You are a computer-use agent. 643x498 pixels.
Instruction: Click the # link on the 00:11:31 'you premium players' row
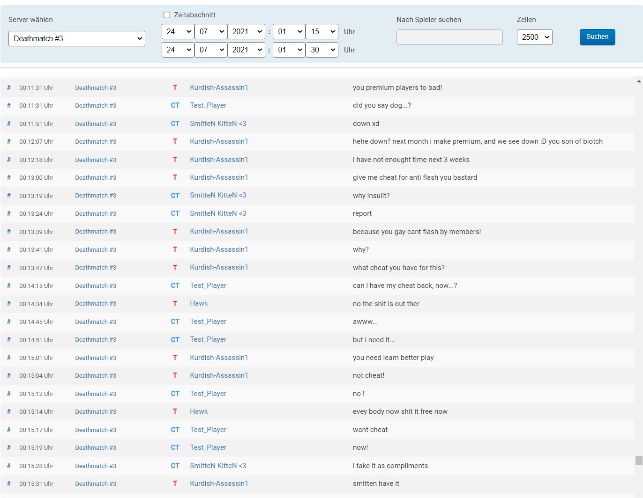point(8,88)
